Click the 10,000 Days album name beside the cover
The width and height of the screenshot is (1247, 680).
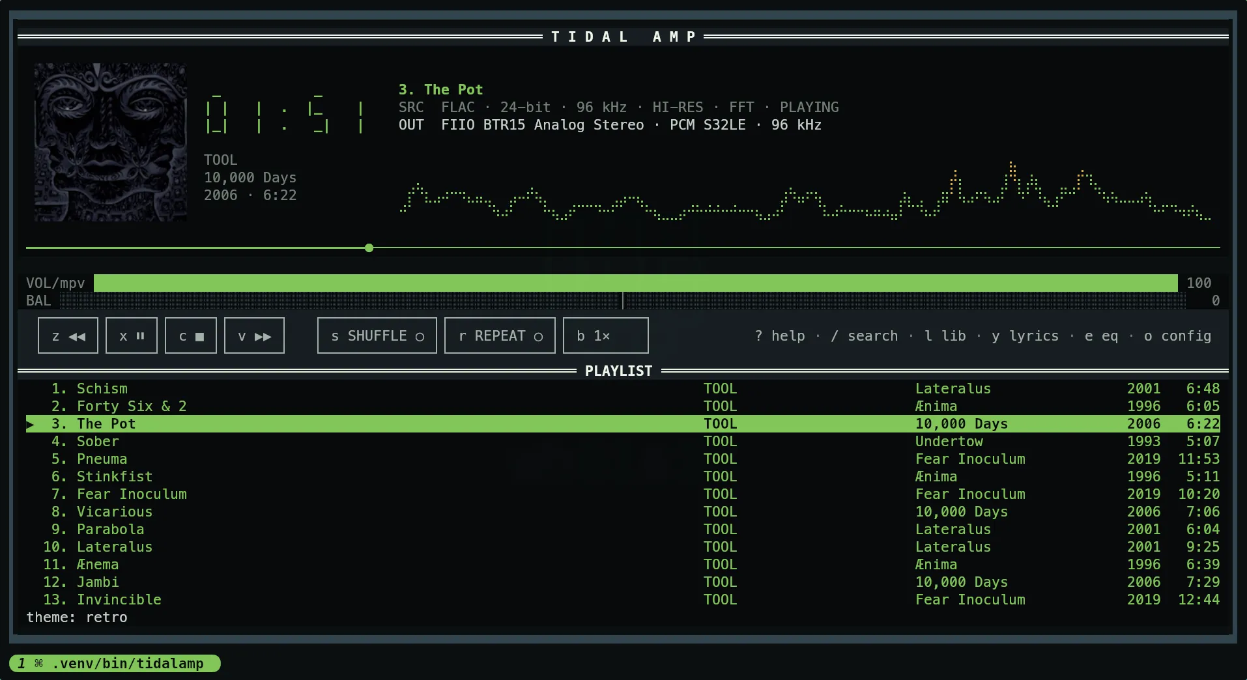point(250,178)
